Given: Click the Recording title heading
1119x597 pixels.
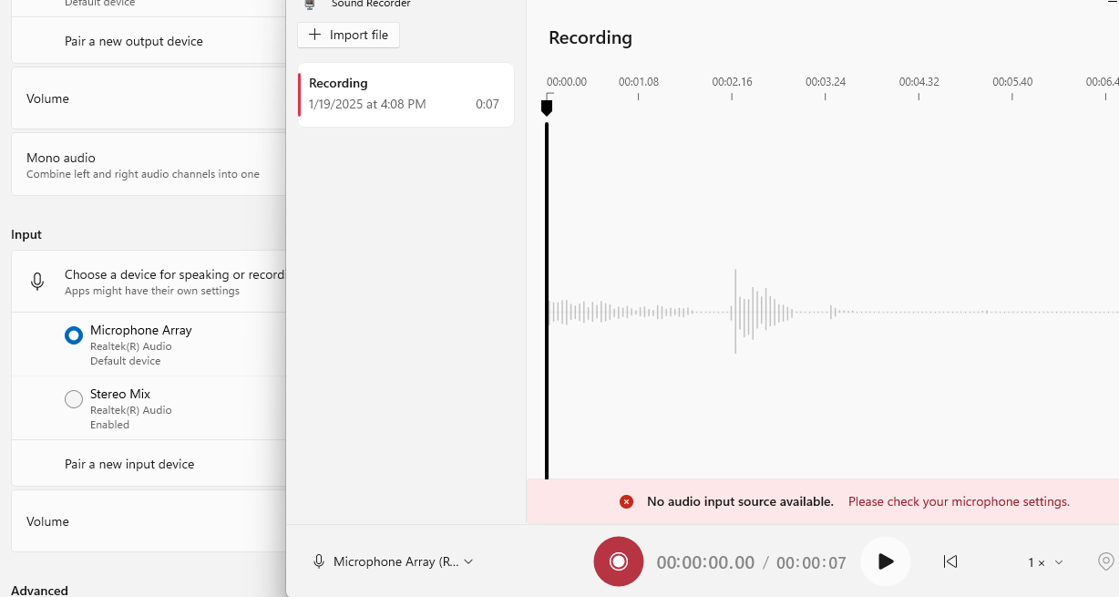Looking at the screenshot, I should click(590, 37).
